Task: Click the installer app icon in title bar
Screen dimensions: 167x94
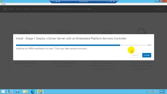Action: click(x=1, y=1)
